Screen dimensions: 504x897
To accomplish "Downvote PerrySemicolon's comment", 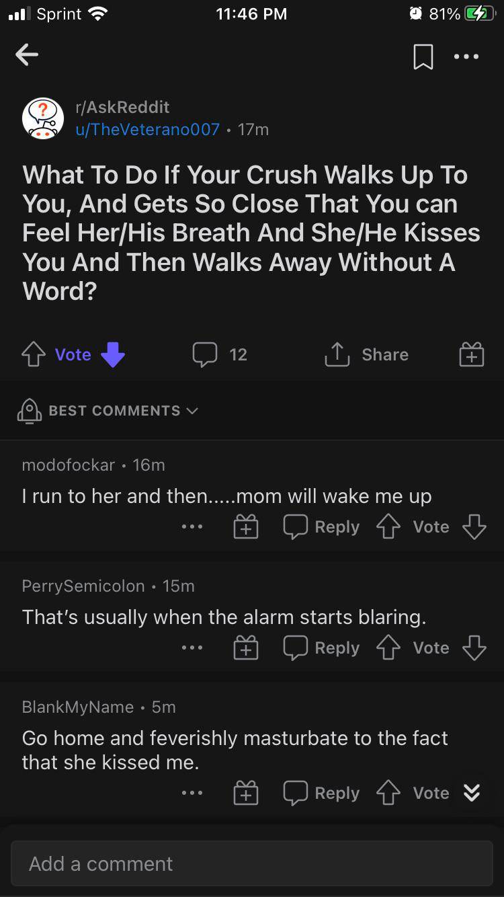I will pos(474,648).
